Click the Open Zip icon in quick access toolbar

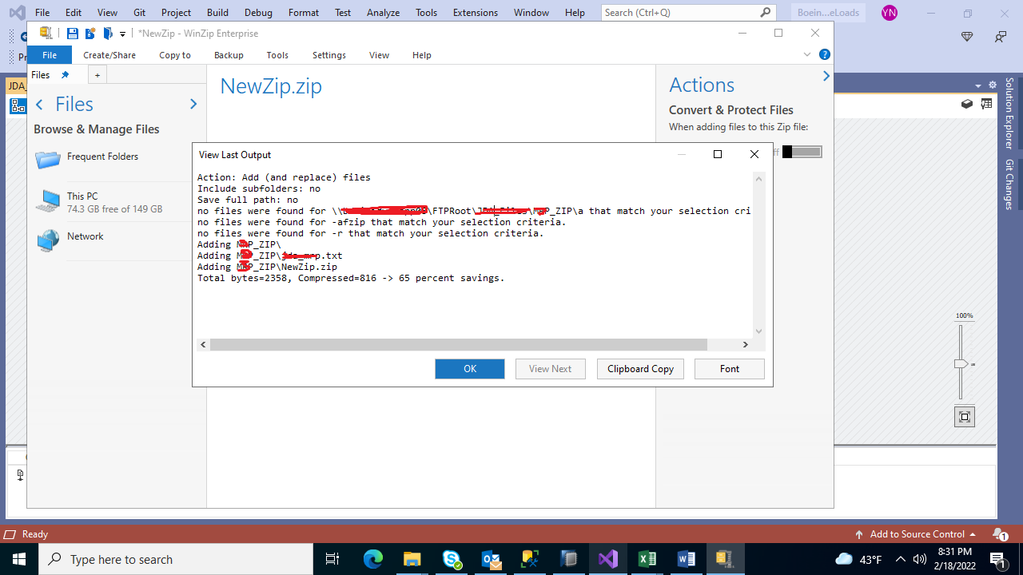[x=108, y=33]
